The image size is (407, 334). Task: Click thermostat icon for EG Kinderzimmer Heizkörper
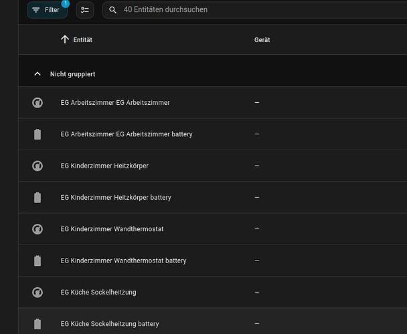37,166
